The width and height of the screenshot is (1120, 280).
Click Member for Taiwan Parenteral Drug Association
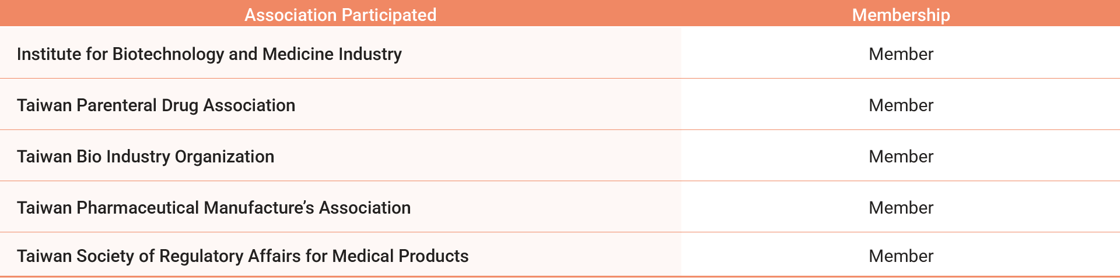(x=901, y=105)
